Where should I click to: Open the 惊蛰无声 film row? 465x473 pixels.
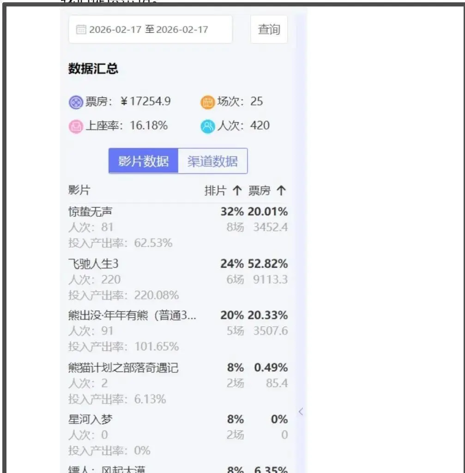click(91, 212)
